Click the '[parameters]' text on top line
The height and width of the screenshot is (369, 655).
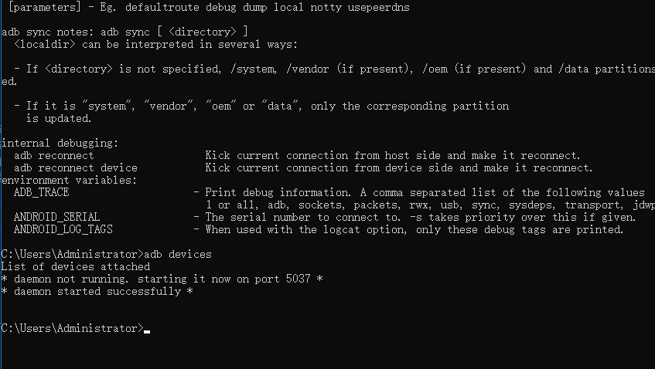pyautogui.click(x=45, y=8)
